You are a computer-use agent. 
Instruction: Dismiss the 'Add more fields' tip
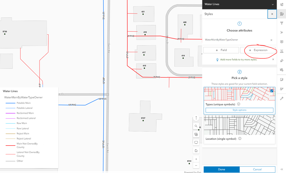tap(273, 59)
